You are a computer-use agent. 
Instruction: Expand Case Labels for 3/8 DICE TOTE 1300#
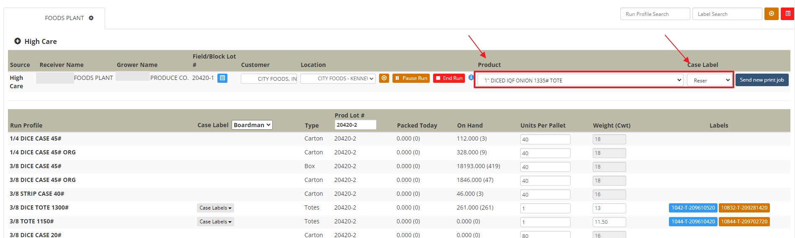click(x=215, y=208)
